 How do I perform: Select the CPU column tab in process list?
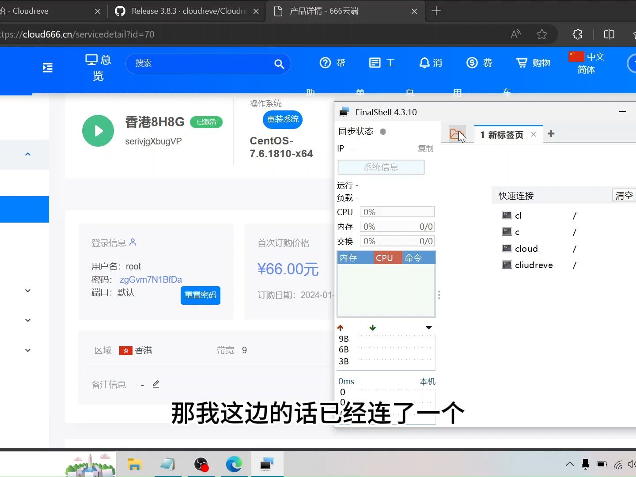pyautogui.click(x=388, y=258)
